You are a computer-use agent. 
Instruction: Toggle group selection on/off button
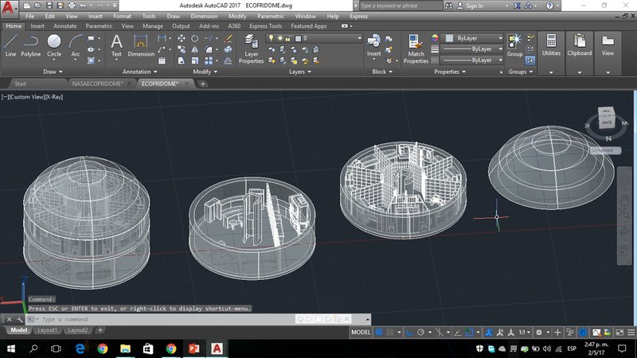[x=531, y=60]
